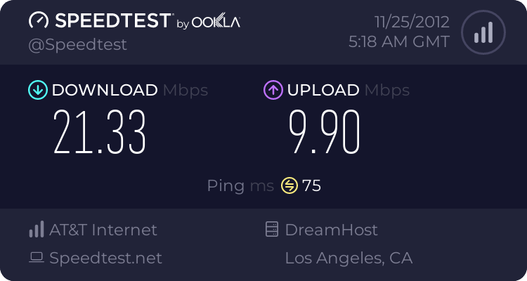
Task: Click the 5:18 AM GMT time
Action: 399,41
